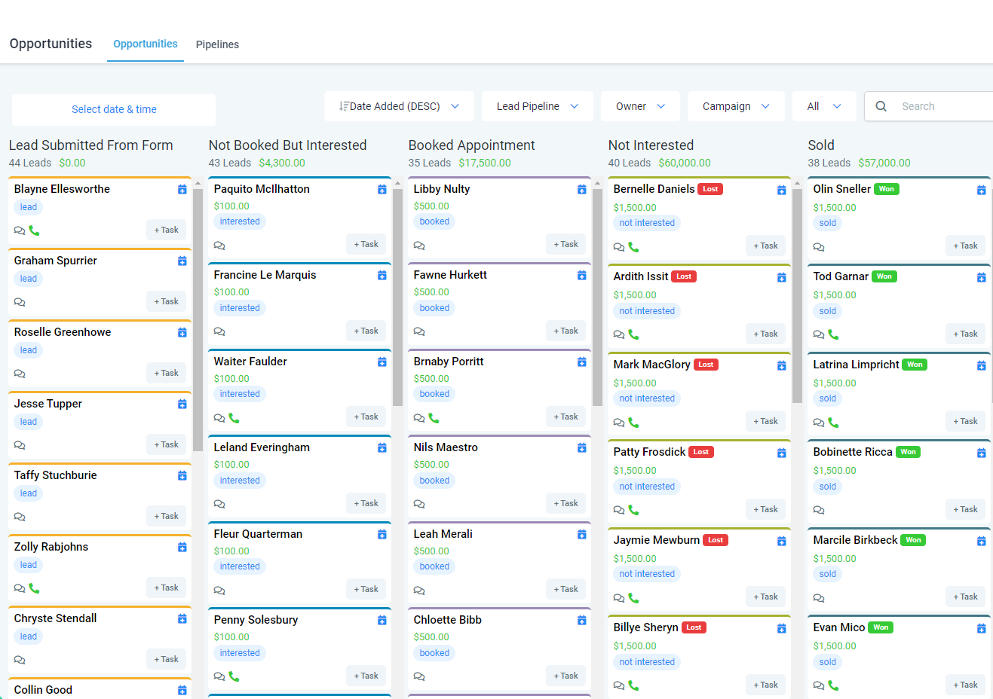Click the interested tag on Waiter Faulder

point(240,394)
